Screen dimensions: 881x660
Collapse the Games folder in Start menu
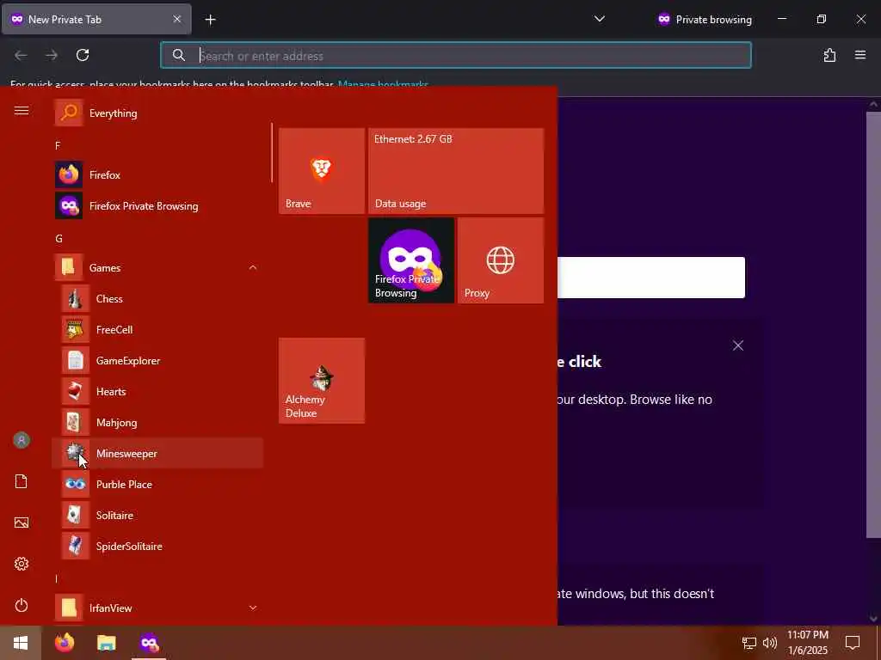[x=157, y=268]
